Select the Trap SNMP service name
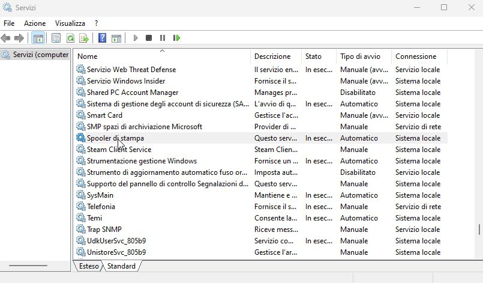Image resolution: width=483 pixels, height=283 pixels. pyautogui.click(x=104, y=230)
